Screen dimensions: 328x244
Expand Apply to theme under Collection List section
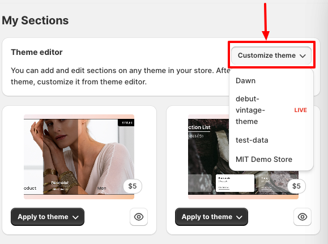coord(211,217)
